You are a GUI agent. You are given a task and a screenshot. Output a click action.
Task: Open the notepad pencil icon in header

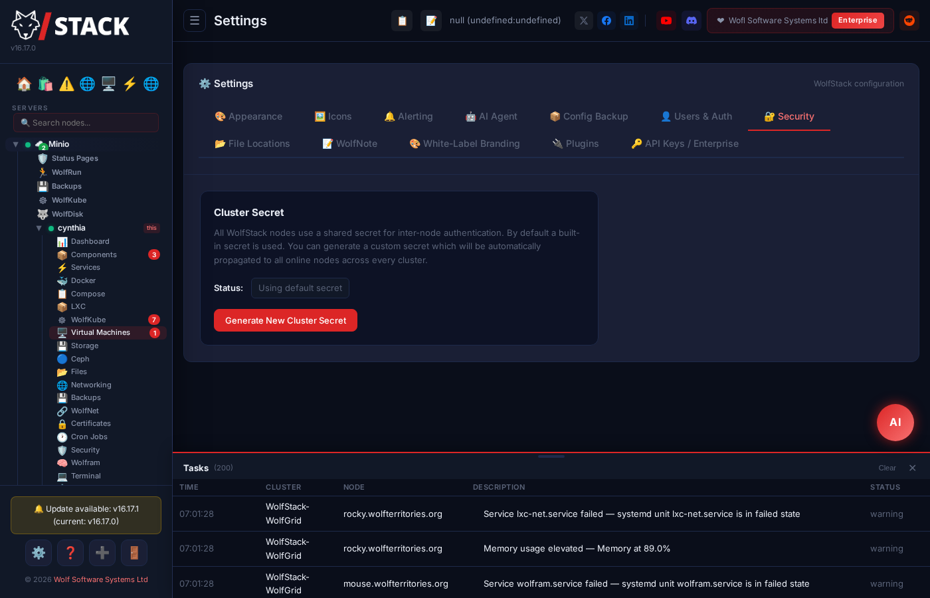[x=431, y=21]
